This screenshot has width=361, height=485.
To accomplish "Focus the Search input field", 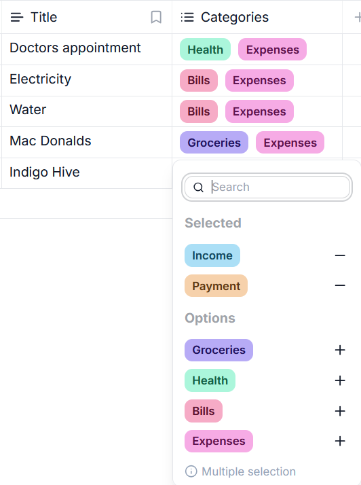I will (x=267, y=187).
